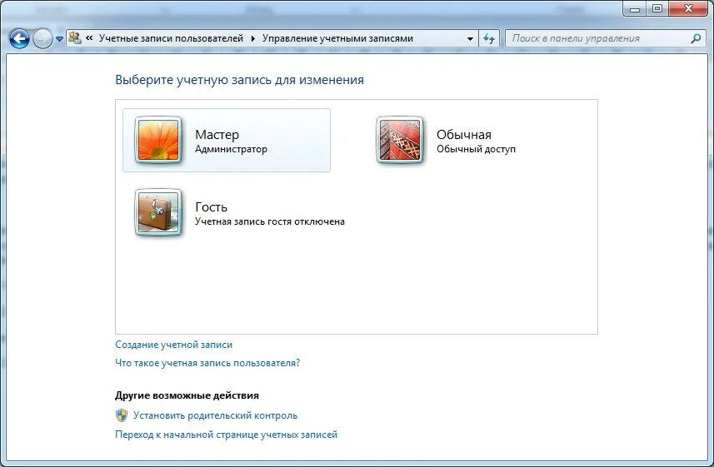Expand the double-chevron breadcrumb overflow

click(89, 38)
